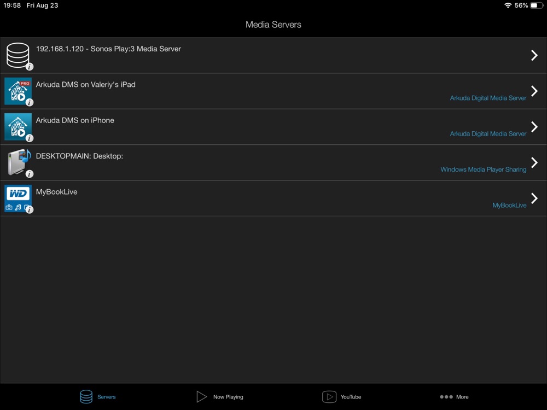Open the More tab

[454, 397]
